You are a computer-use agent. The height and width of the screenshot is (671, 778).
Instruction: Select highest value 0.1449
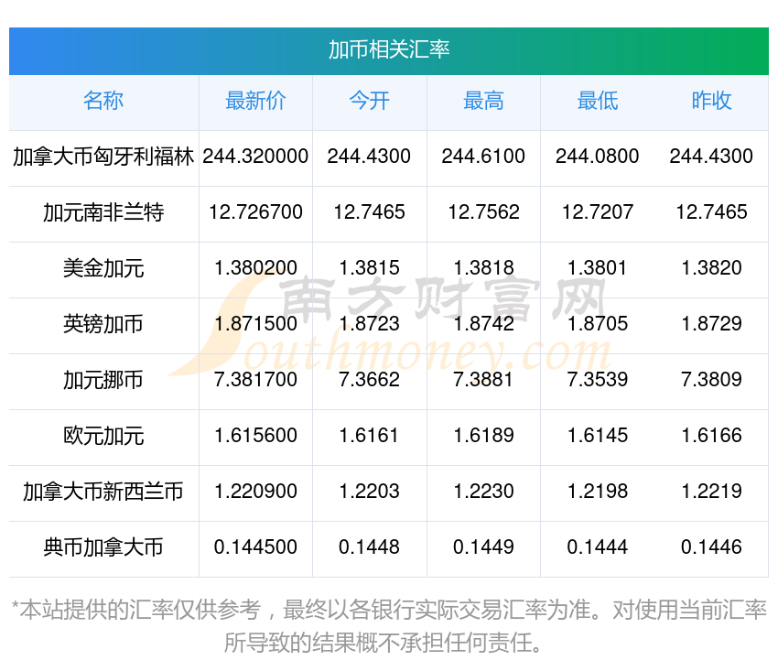pyautogui.click(x=483, y=547)
